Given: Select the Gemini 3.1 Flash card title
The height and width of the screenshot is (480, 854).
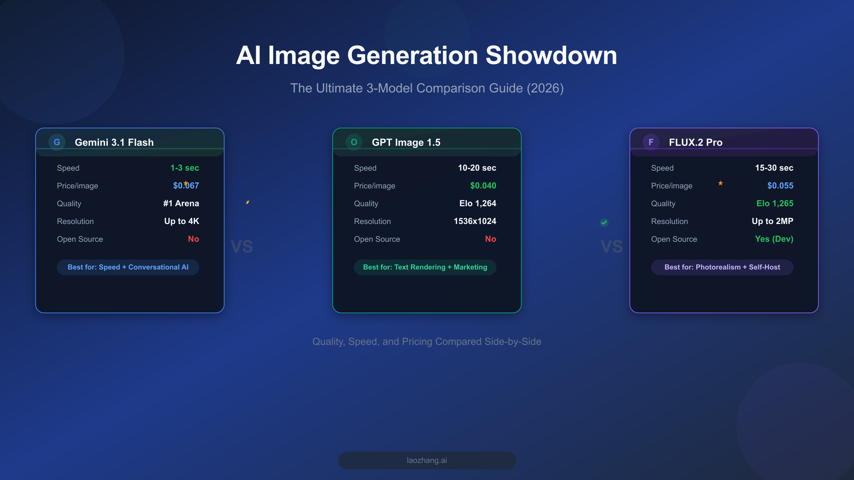Looking at the screenshot, I should tap(114, 142).
